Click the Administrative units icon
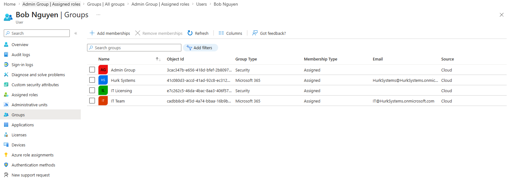 point(6,105)
